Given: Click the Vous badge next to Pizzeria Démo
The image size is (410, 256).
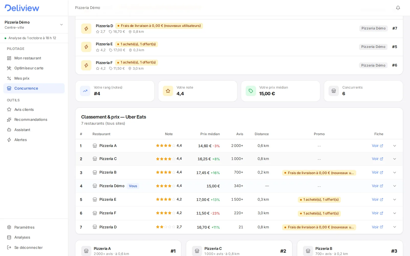Looking at the screenshot, I should [x=133, y=186].
